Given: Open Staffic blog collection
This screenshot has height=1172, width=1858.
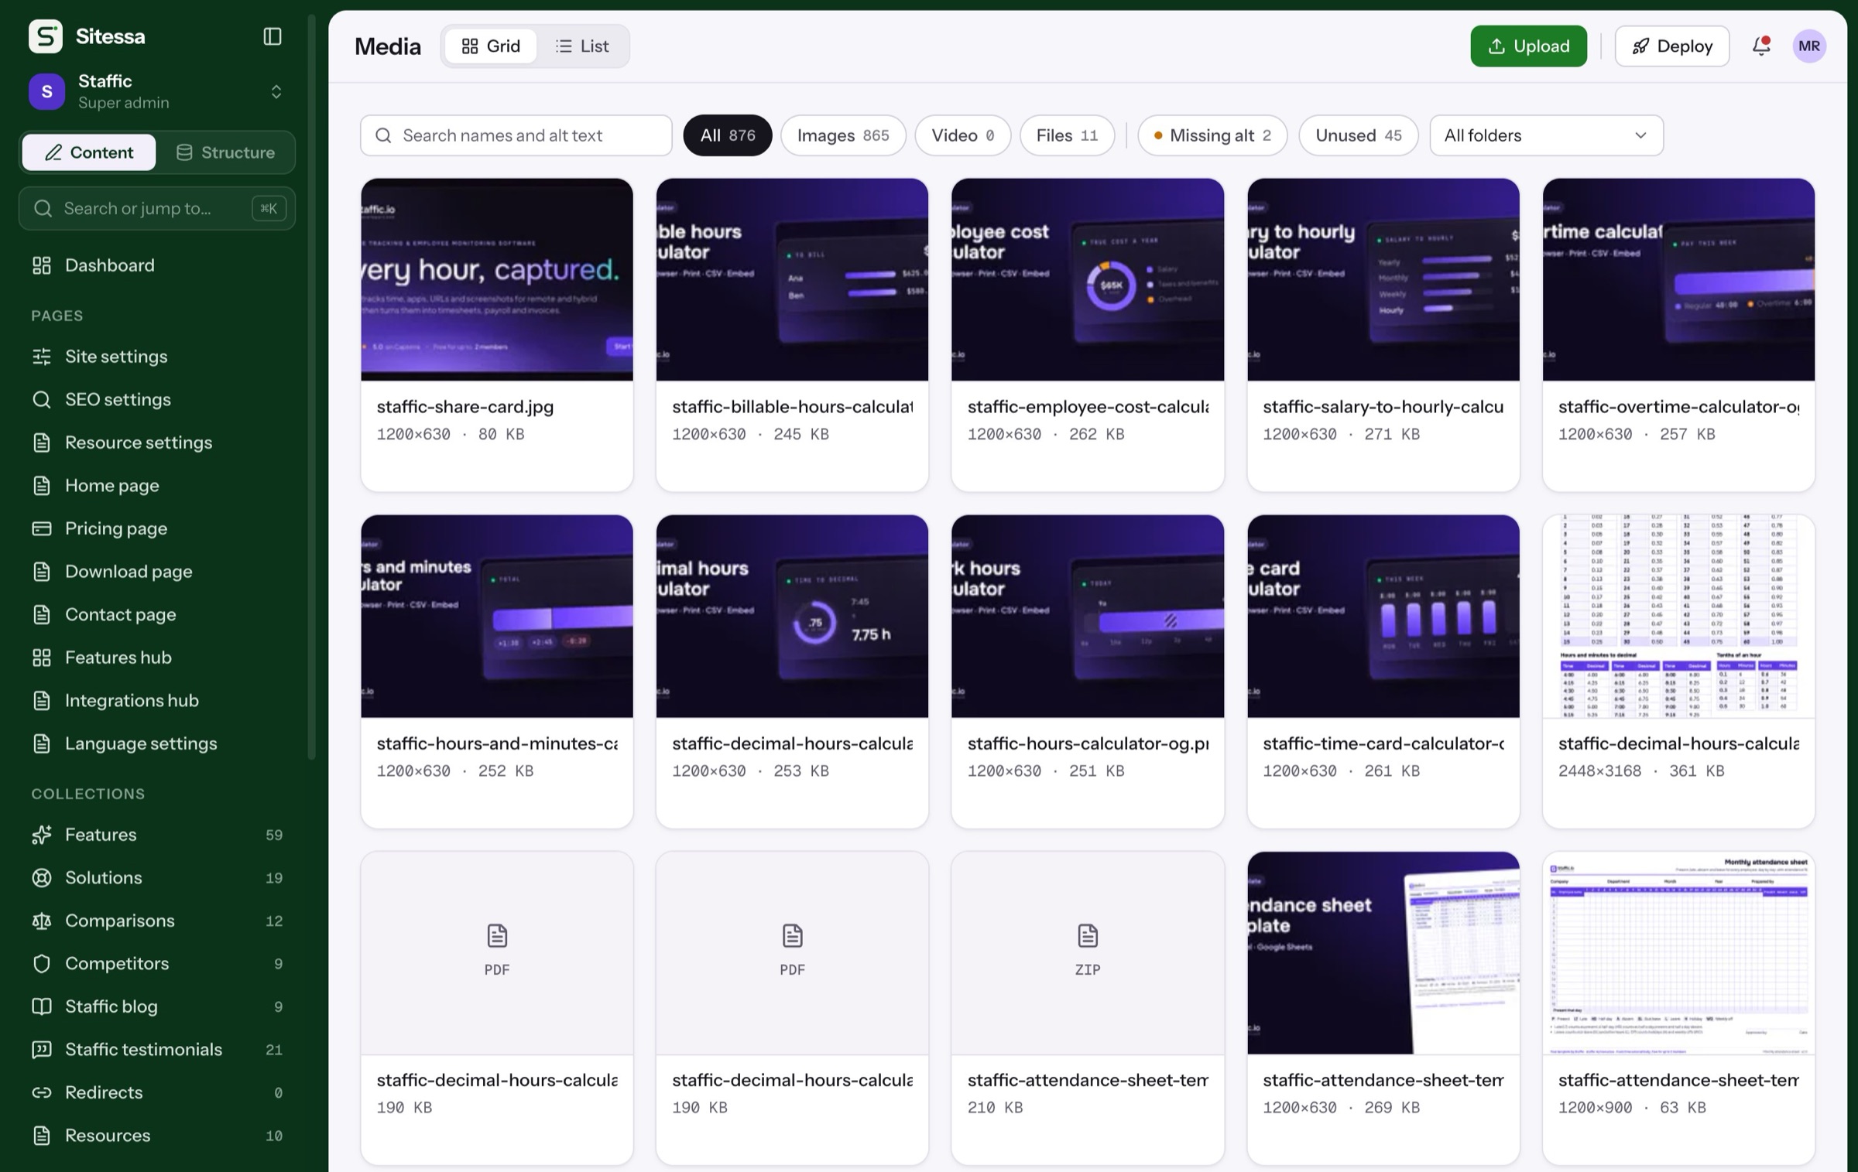Looking at the screenshot, I should click(x=156, y=1006).
